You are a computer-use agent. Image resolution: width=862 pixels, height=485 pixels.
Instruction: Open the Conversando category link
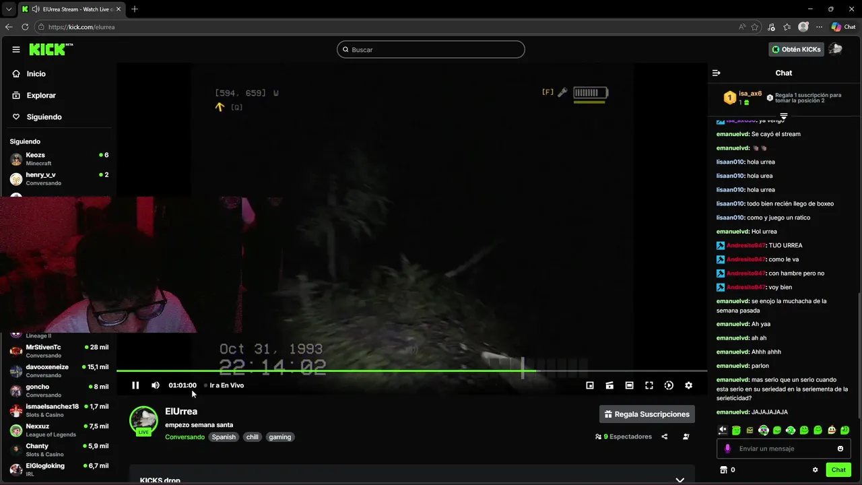pos(185,437)
